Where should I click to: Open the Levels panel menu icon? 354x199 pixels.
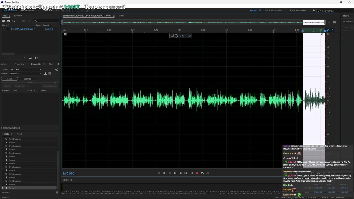click(x=71, y=180)
